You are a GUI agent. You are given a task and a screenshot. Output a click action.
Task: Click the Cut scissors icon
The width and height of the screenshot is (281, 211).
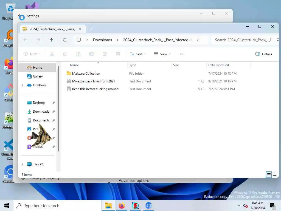point(52,54)
